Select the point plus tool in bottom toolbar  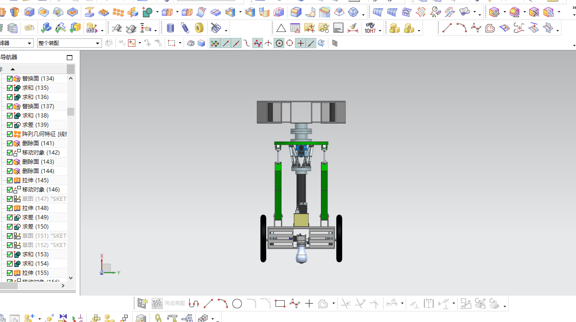309,303
